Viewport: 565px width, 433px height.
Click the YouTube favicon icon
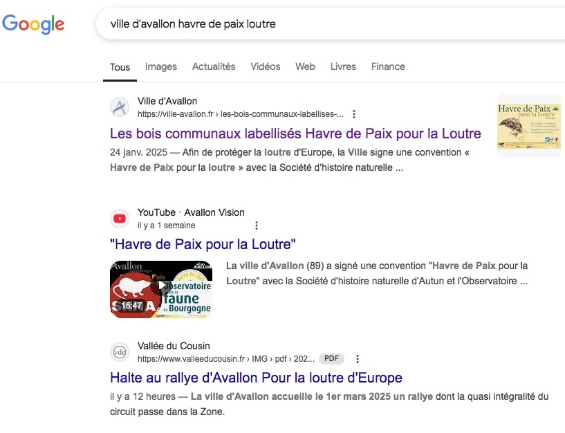120,219
